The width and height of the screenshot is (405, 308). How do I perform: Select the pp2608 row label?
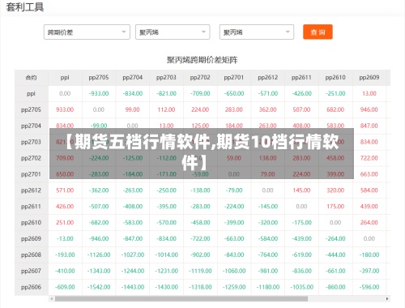coord(31,255)
